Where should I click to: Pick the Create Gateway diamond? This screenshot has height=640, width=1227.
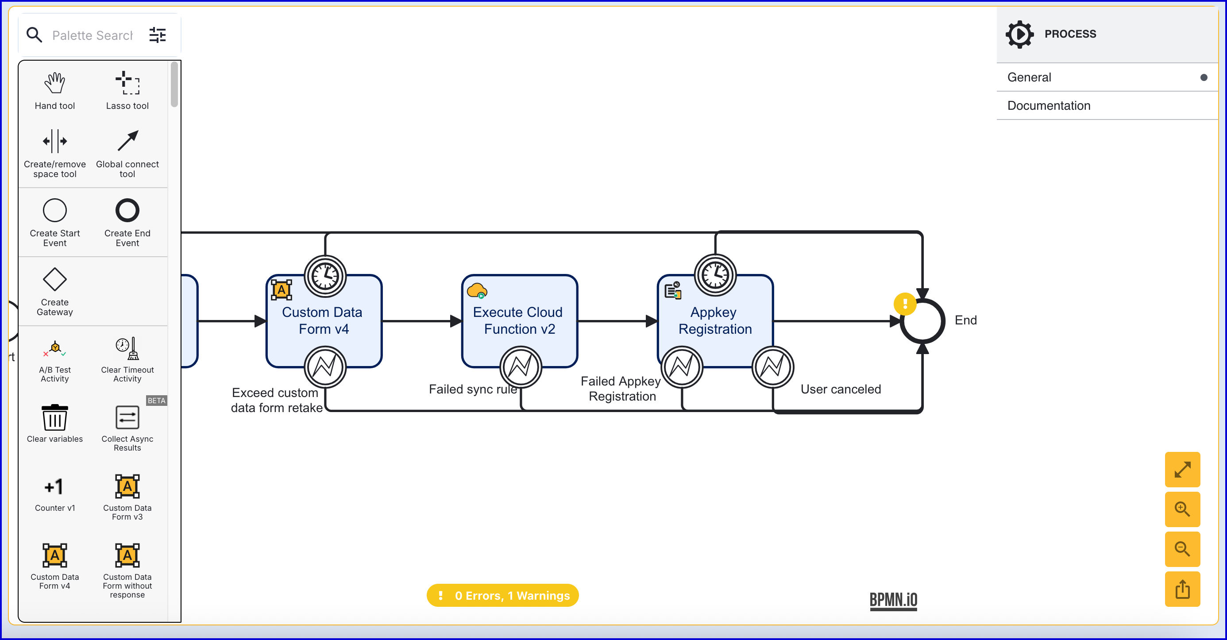pyautogui.click(x=55, y=280)
